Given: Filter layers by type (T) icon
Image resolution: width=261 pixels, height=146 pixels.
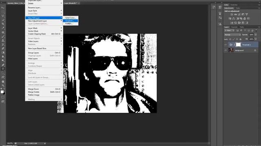Looking at the screenshot, I should coord(245,31).
